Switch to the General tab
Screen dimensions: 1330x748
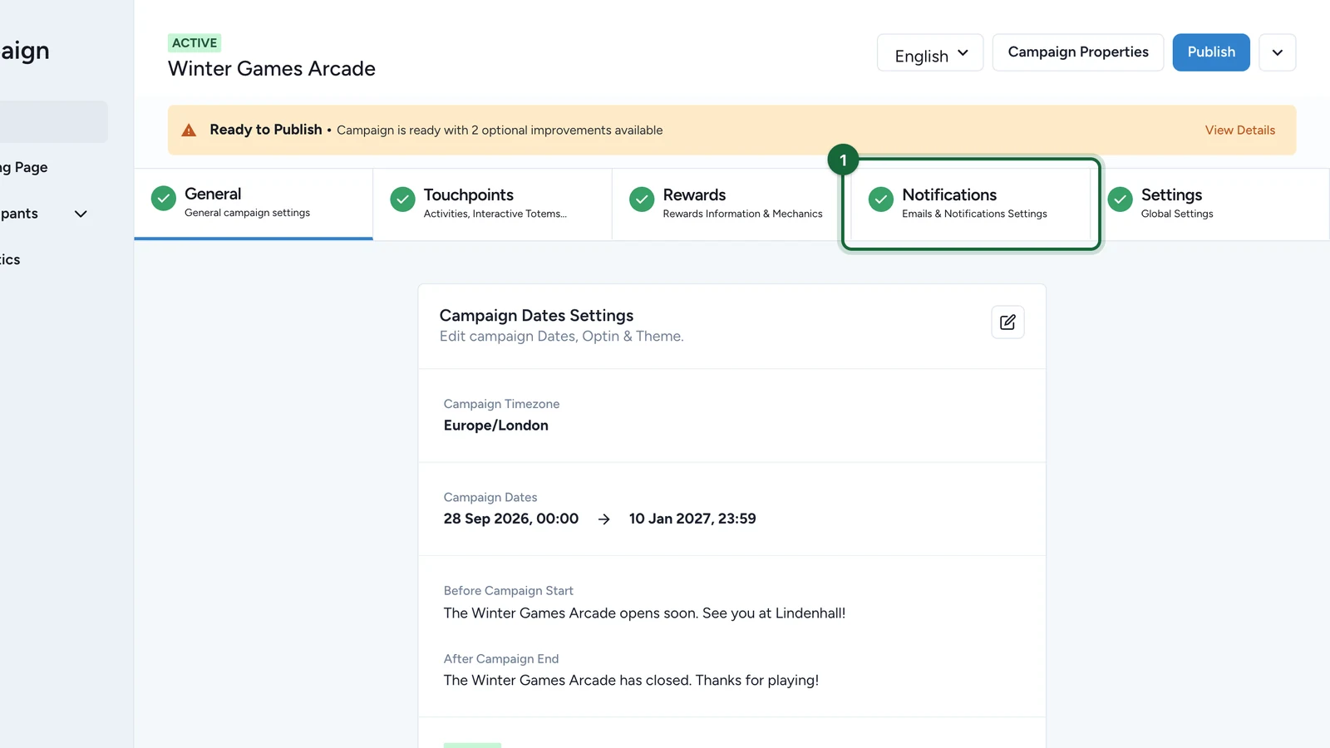click(x=254, y=204)
